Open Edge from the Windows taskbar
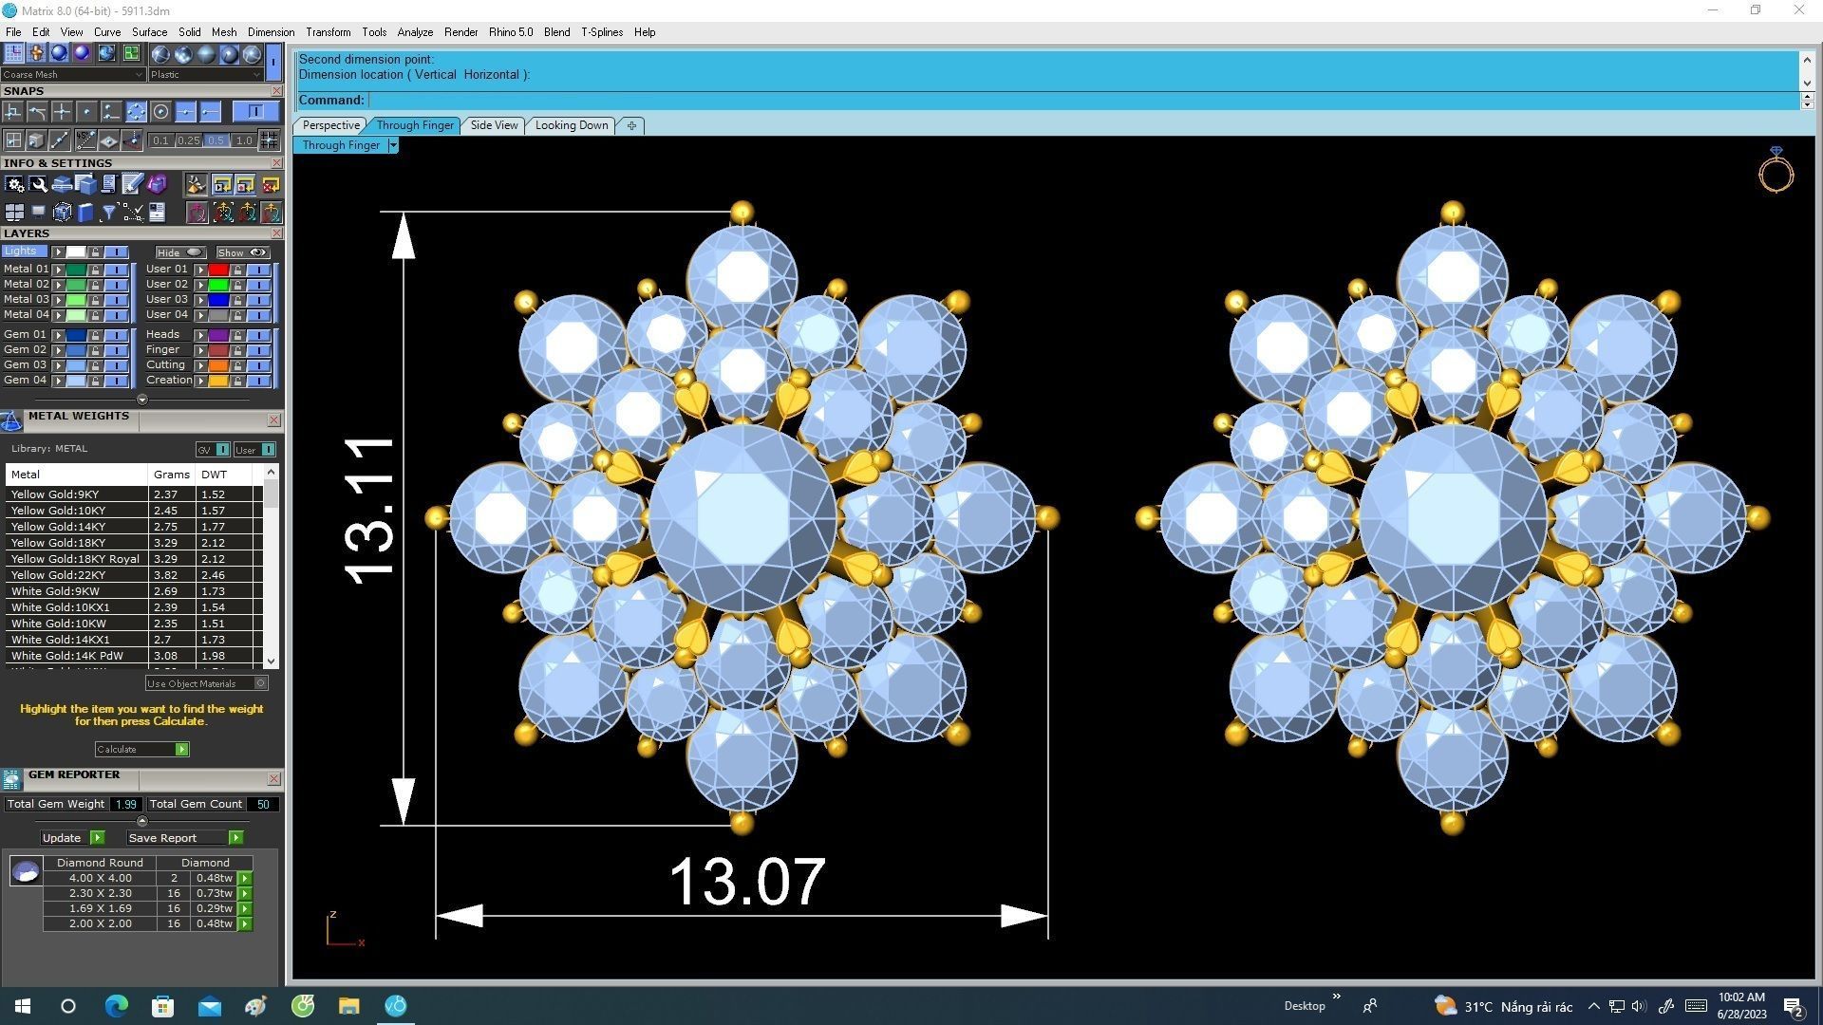 [x=116, y=1006]
